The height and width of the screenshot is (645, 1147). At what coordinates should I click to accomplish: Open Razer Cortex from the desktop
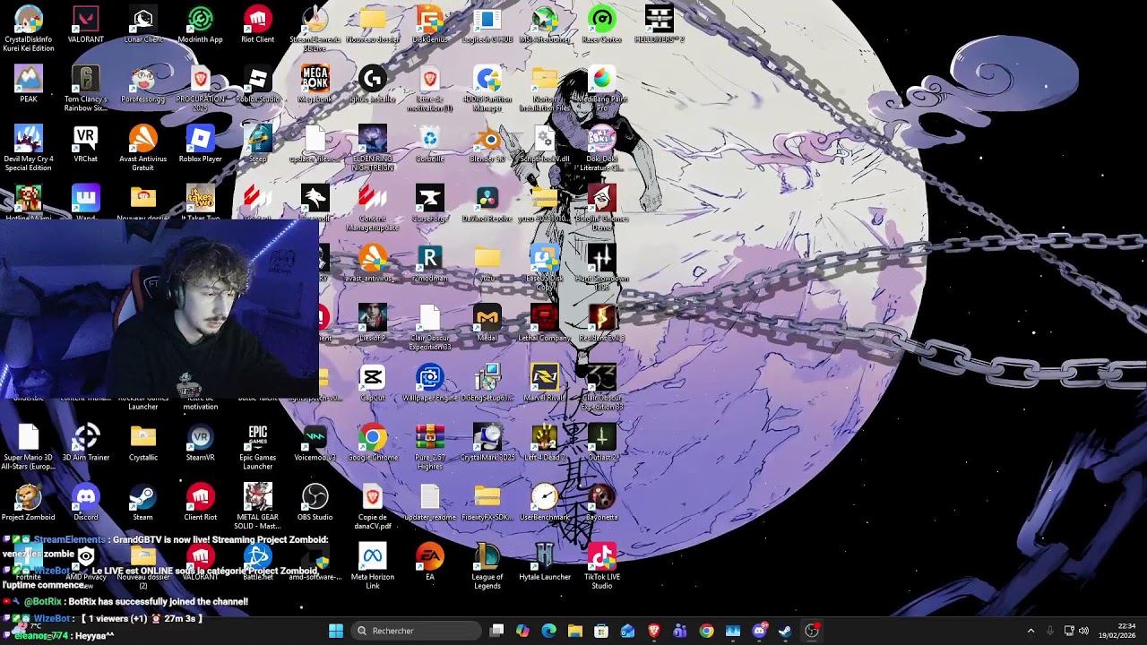point(602,25)
